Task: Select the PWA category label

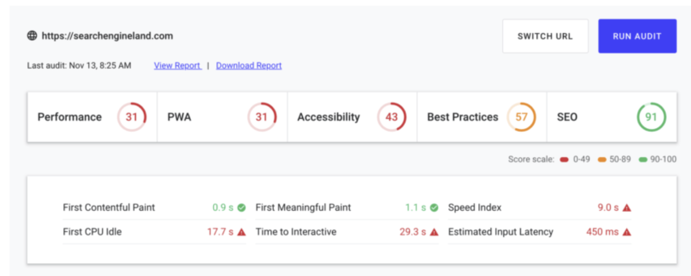Action: [x=179, y=117]
